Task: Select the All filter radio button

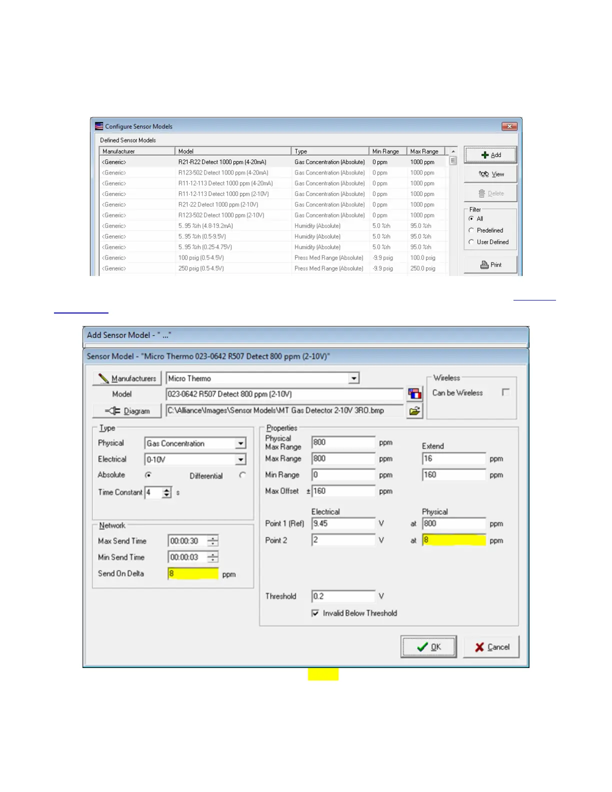Action: [471, 219]
